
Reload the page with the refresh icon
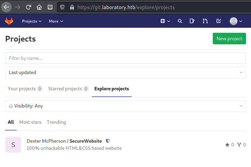pyautogui.click(x=28, y=7)
